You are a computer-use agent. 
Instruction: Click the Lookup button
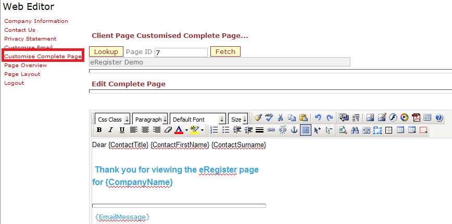(106, 52)
